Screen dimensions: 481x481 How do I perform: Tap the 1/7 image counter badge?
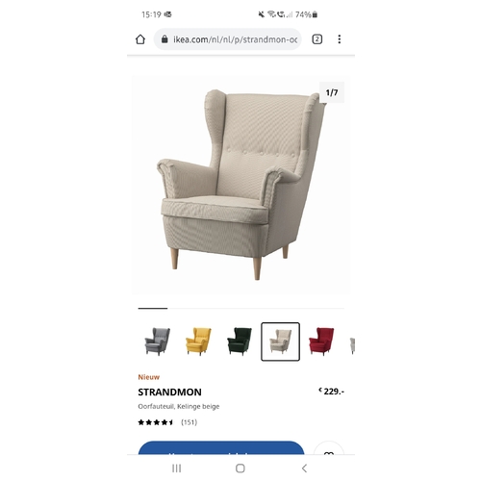tap(332, 92)
